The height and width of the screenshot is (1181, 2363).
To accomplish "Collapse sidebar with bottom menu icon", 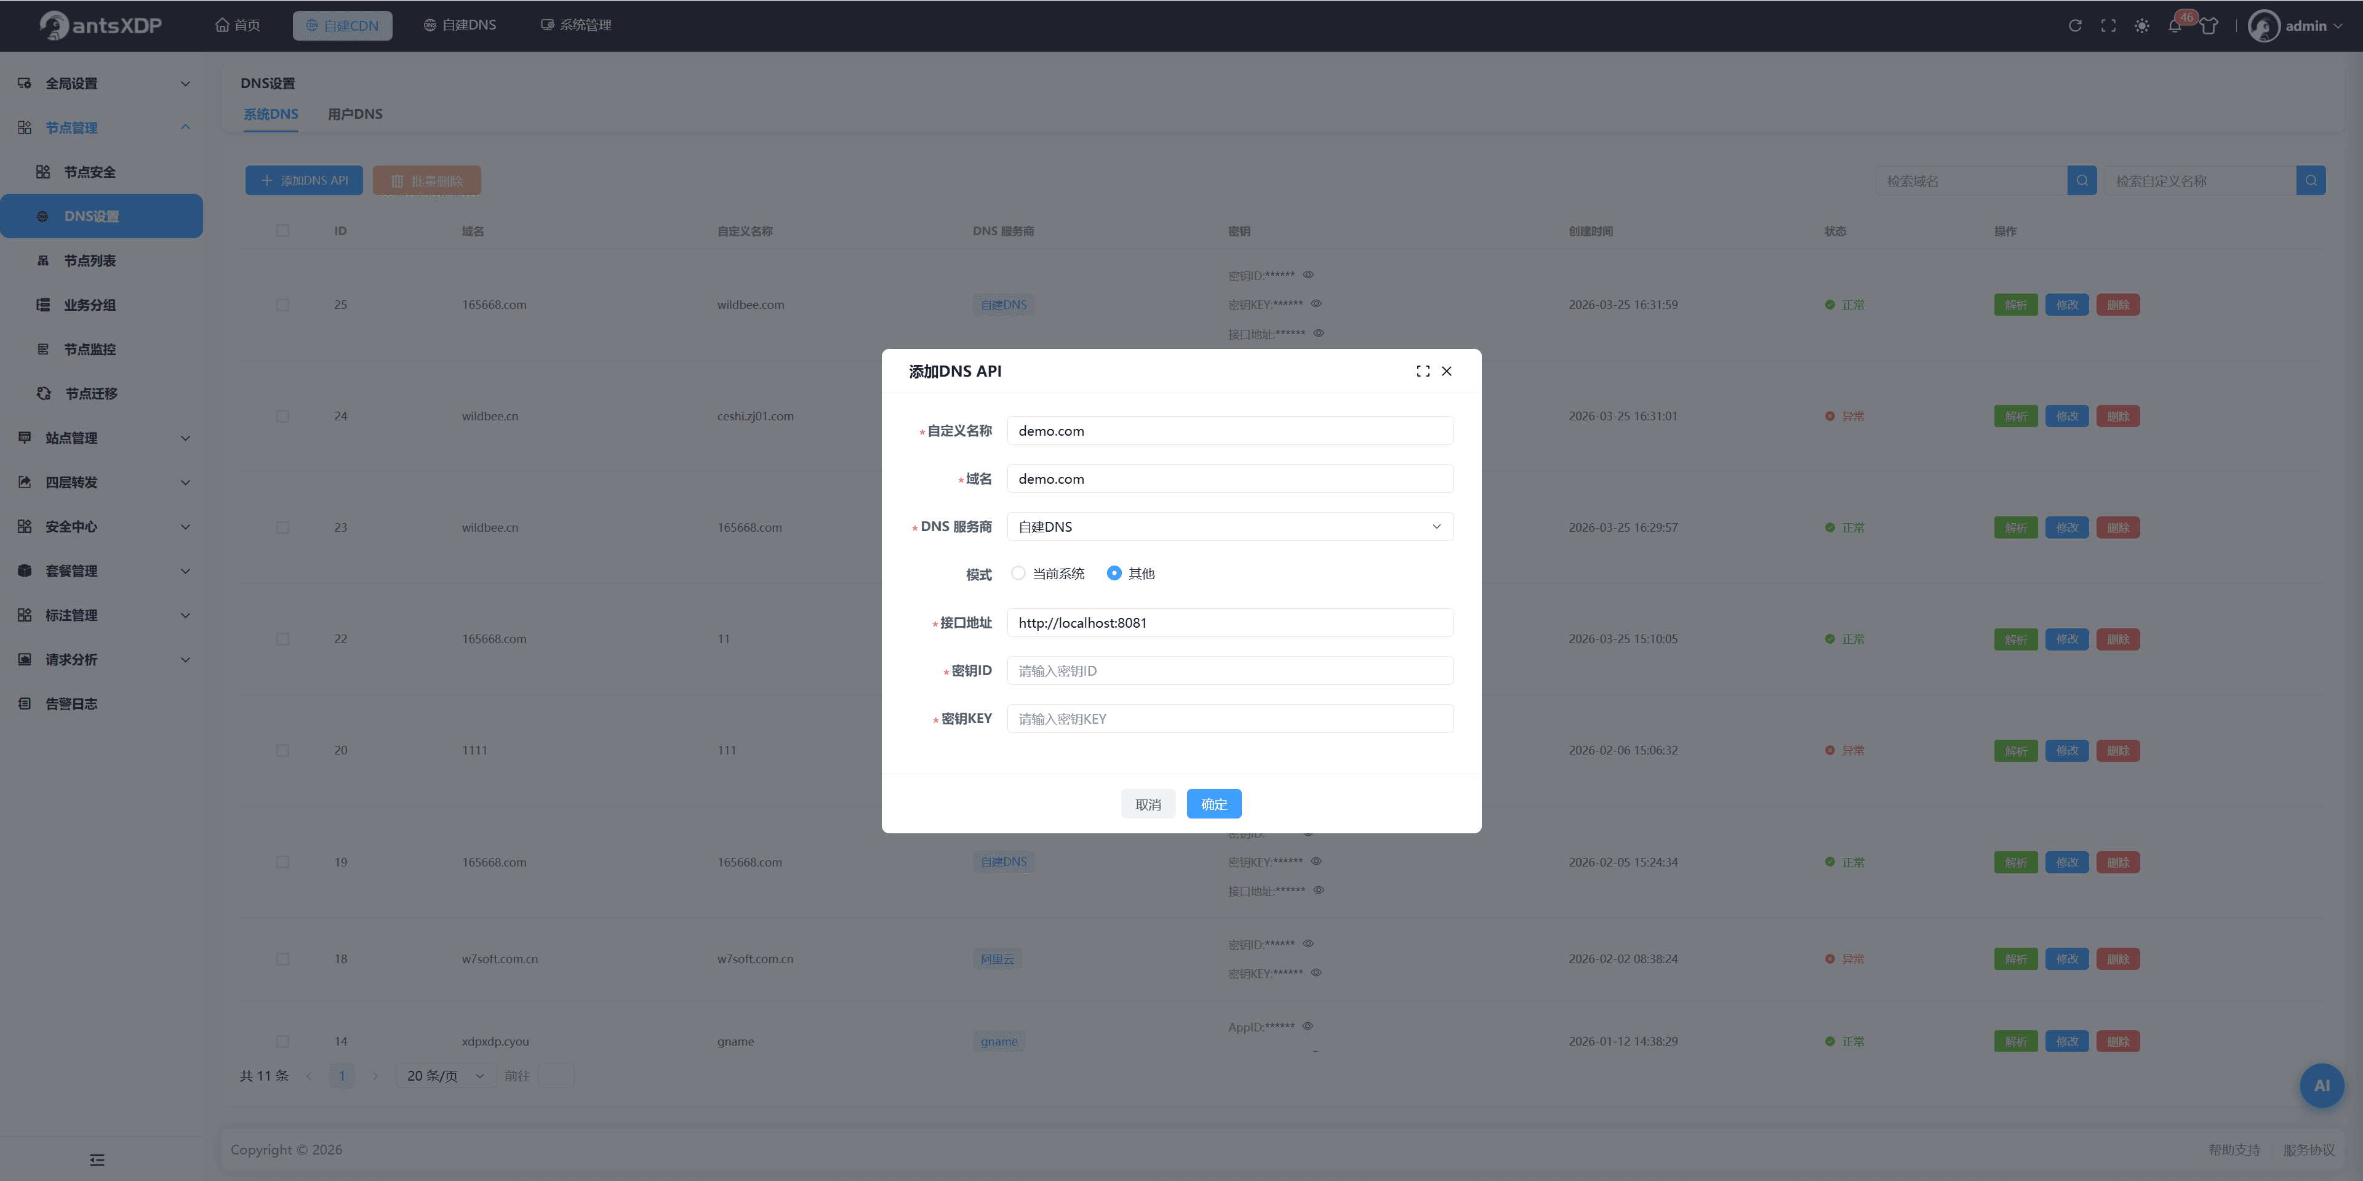I will 97,1160.
